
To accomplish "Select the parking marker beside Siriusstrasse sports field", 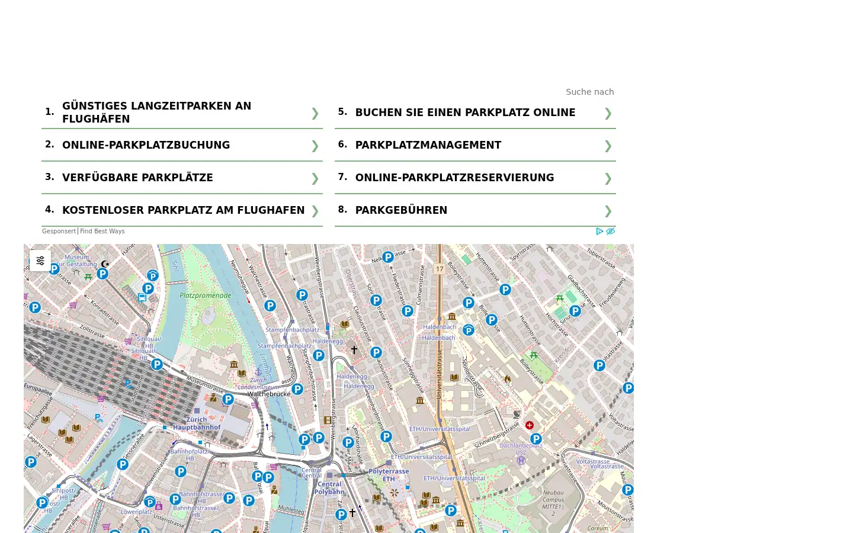I will tap(575, 311).
